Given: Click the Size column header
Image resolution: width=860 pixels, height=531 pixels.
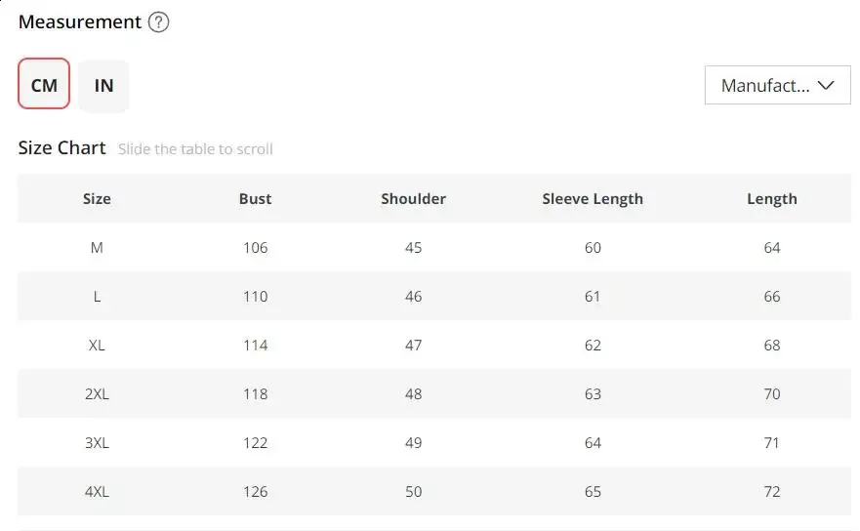Looking at the screenshot, I should tap(97, 199).
